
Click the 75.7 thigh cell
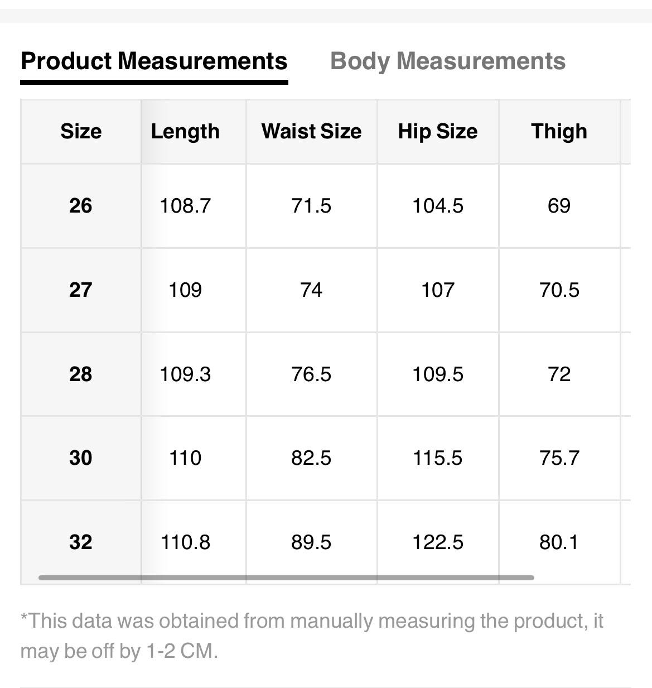[x=559, y=458]
